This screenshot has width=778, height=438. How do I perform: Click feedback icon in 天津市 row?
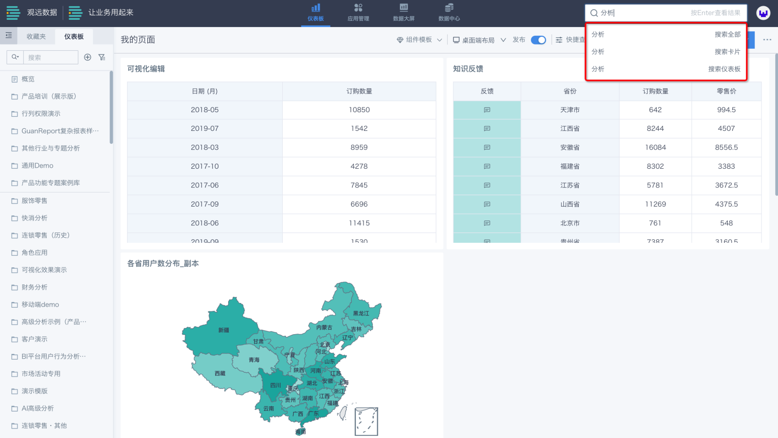coord(487,110)
